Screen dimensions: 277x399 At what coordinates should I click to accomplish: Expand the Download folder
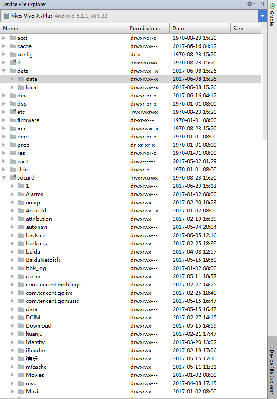coord(12,326)
